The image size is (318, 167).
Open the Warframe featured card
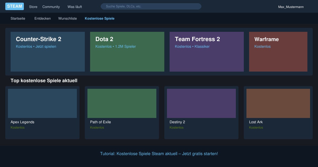coord(278,52)
